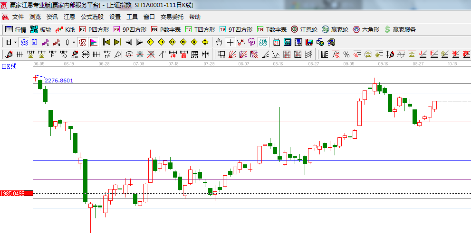Expand the candlestick type dropdown arrow

click(x=74, y=42)
